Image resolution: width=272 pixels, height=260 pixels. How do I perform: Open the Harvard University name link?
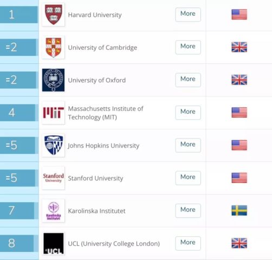click(x=95, y=15)
